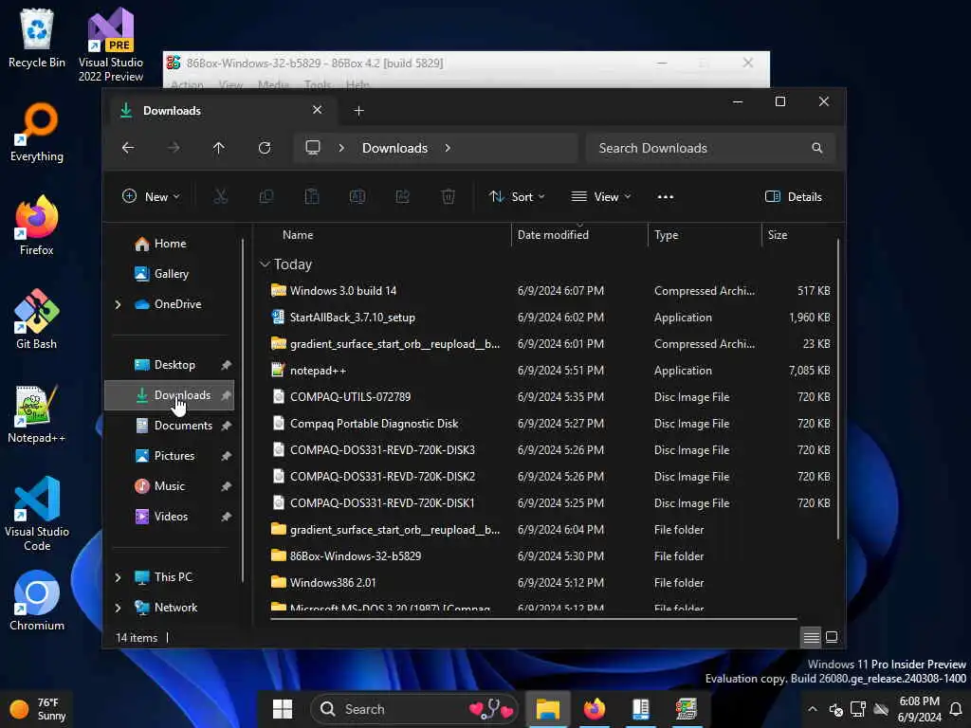971x728 pixels.
Task: Unpin Music from quick access
Action: coord(226,486)
